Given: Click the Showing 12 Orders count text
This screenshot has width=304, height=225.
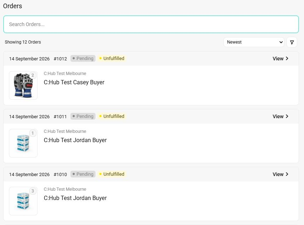Looking at the screenshot, I should 23,42.
